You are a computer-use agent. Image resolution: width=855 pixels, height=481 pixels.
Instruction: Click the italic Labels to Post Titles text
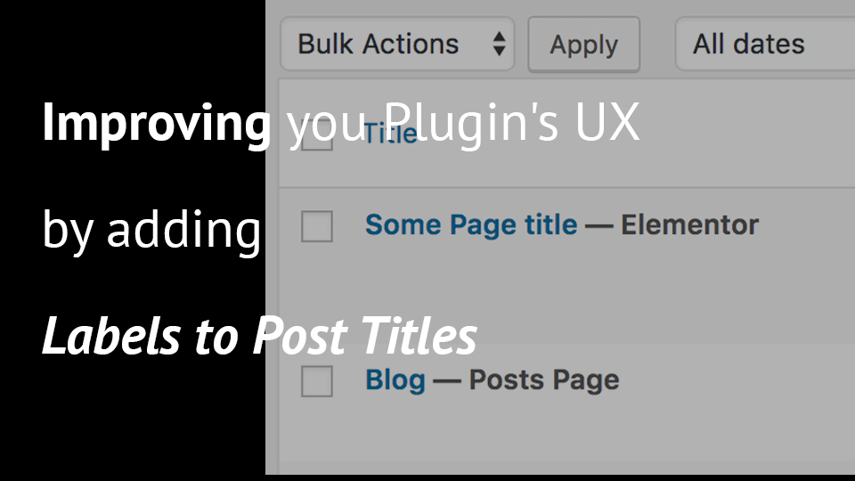click(x=259, y=336)
